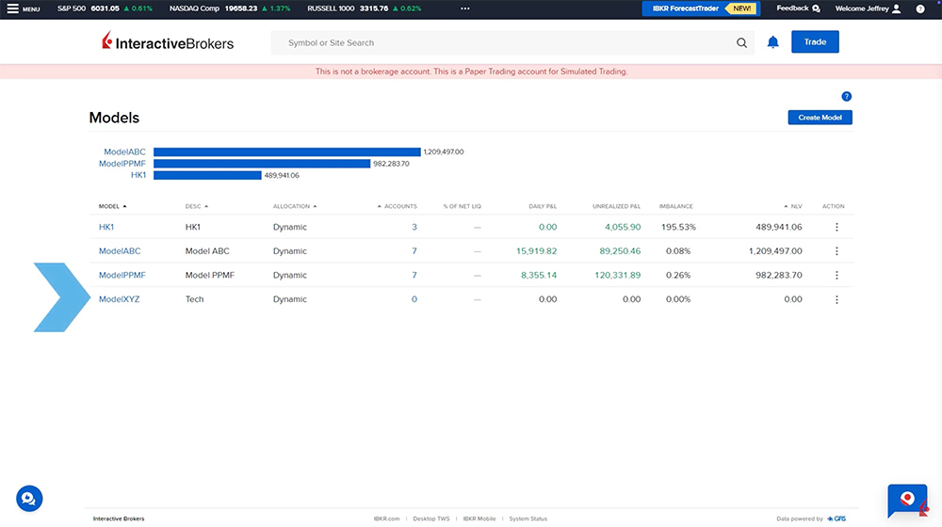Sort by the ACCOUNTS column header
The image size is (942, 527).
[x=398, y=206]
